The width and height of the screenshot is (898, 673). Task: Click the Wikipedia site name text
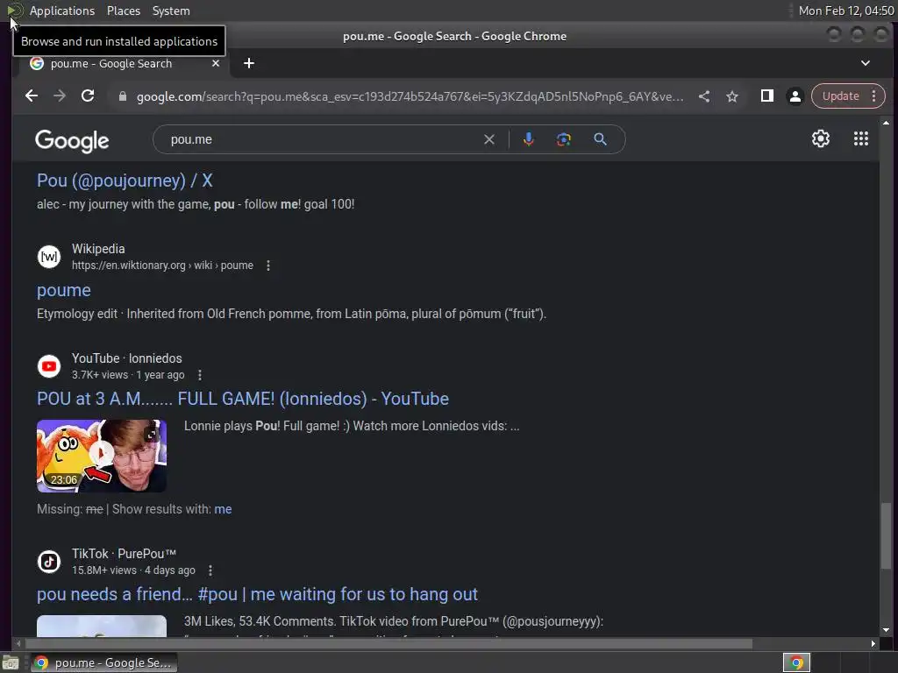(98, 249)
